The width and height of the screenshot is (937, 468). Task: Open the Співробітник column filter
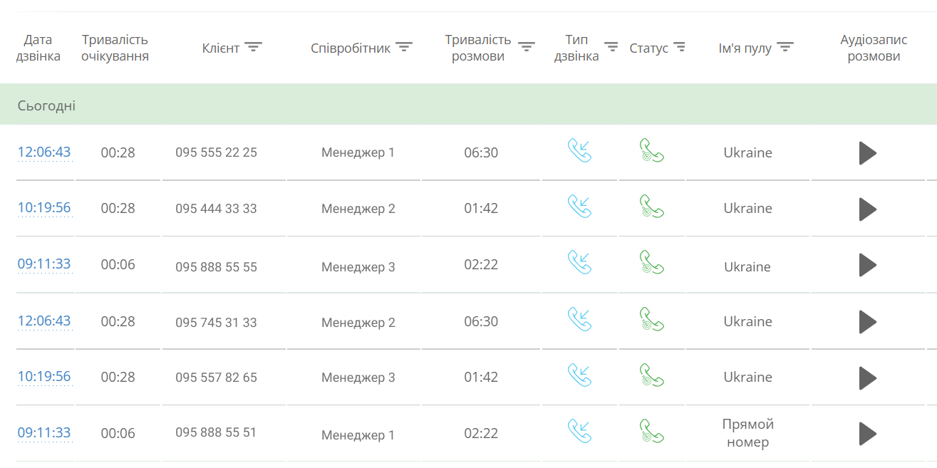pos(404,48)
